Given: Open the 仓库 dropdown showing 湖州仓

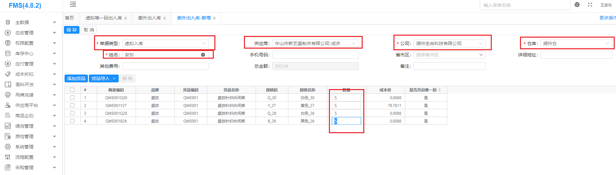Looking at the screenshot, I should [x=576, y=43].
